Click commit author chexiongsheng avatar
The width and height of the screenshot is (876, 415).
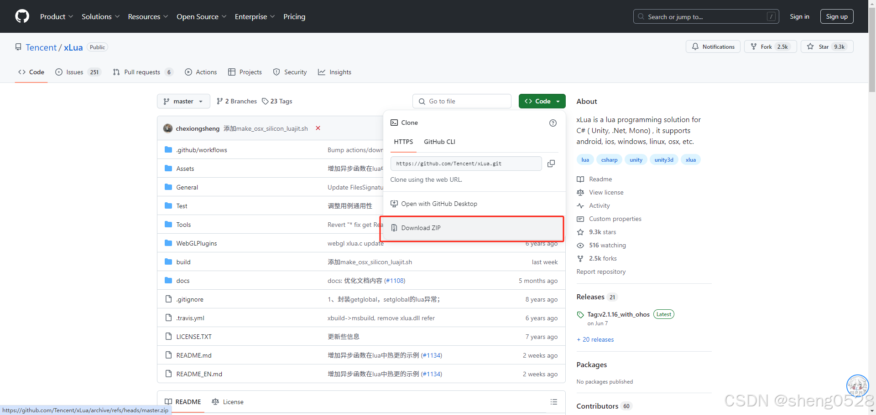click(168, 128)
